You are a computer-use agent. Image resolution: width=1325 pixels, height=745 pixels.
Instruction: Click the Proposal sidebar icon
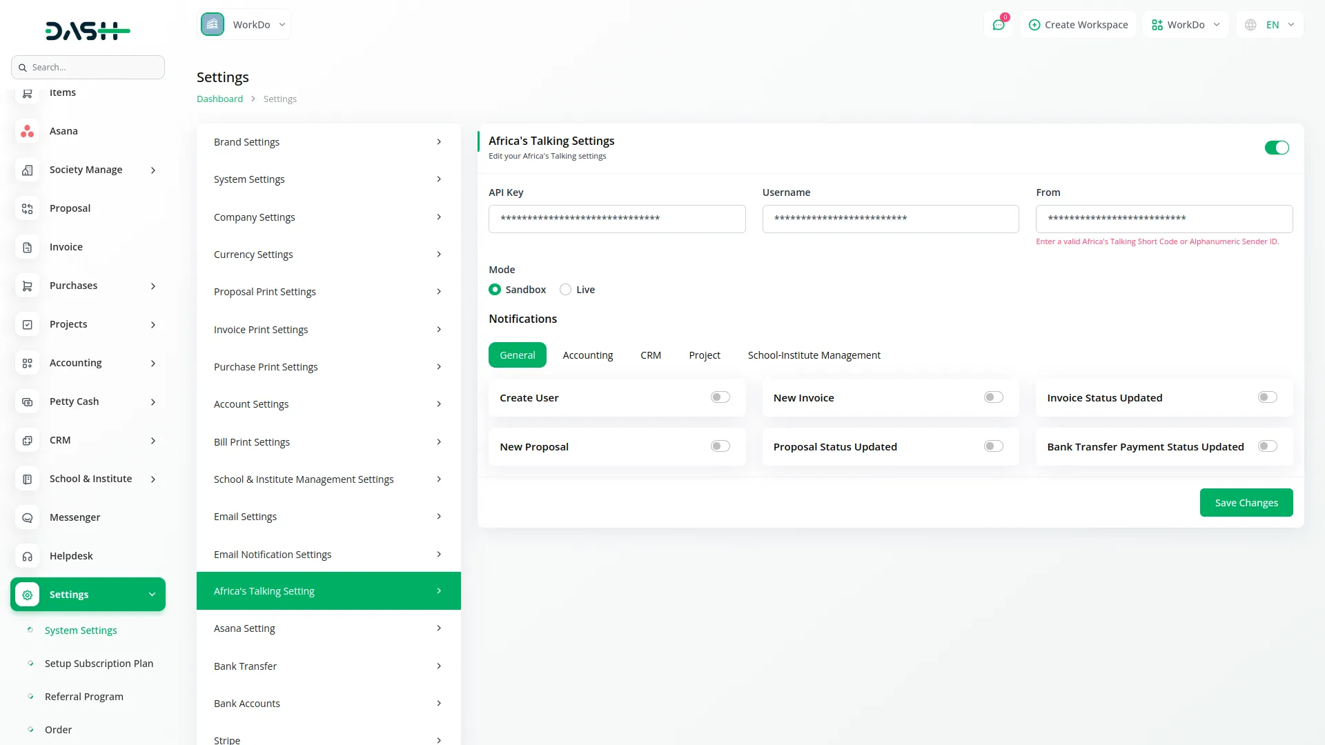[x=28, y=208]
